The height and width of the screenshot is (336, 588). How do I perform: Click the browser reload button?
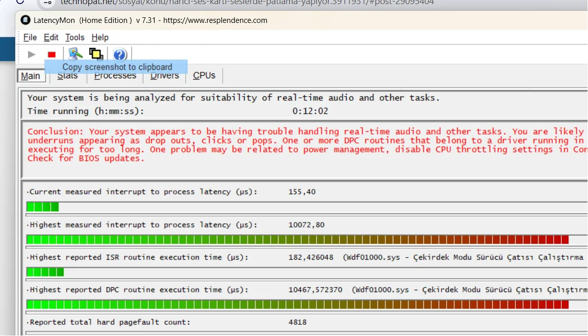point(19,2)
